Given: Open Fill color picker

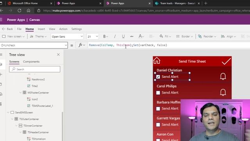Looking at the screenshot, I should pos(165,36).
